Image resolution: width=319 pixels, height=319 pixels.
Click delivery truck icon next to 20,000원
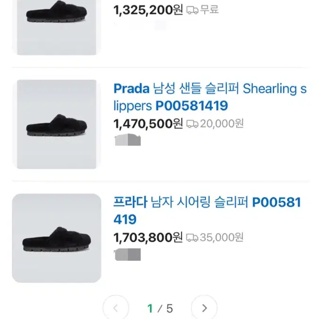point(192,124)
